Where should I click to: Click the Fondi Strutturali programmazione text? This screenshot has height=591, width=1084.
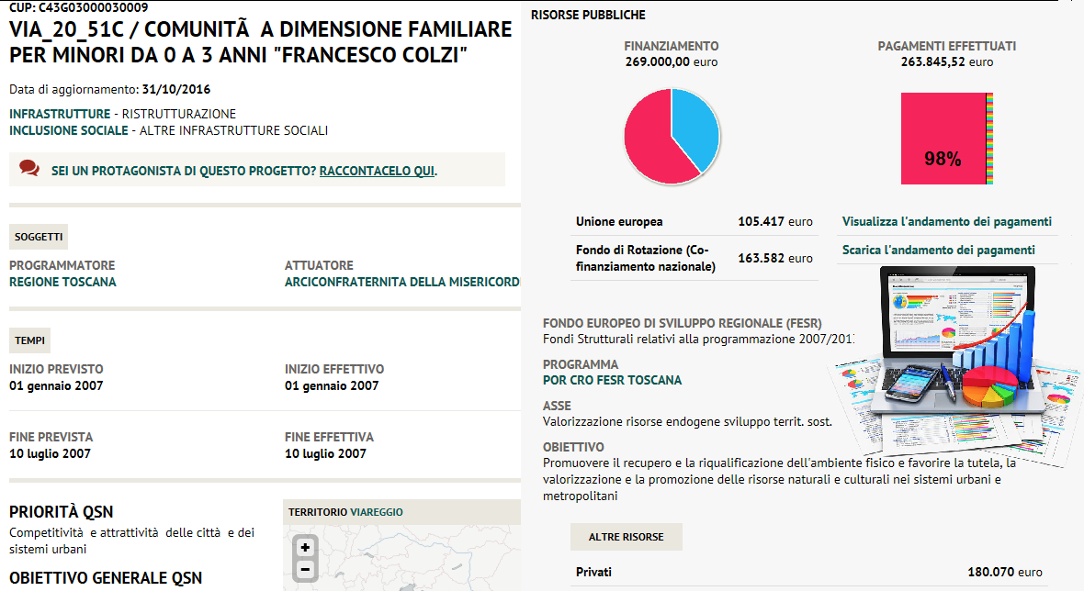[698, 339]
